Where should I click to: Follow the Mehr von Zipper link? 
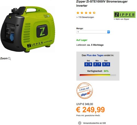121,19
